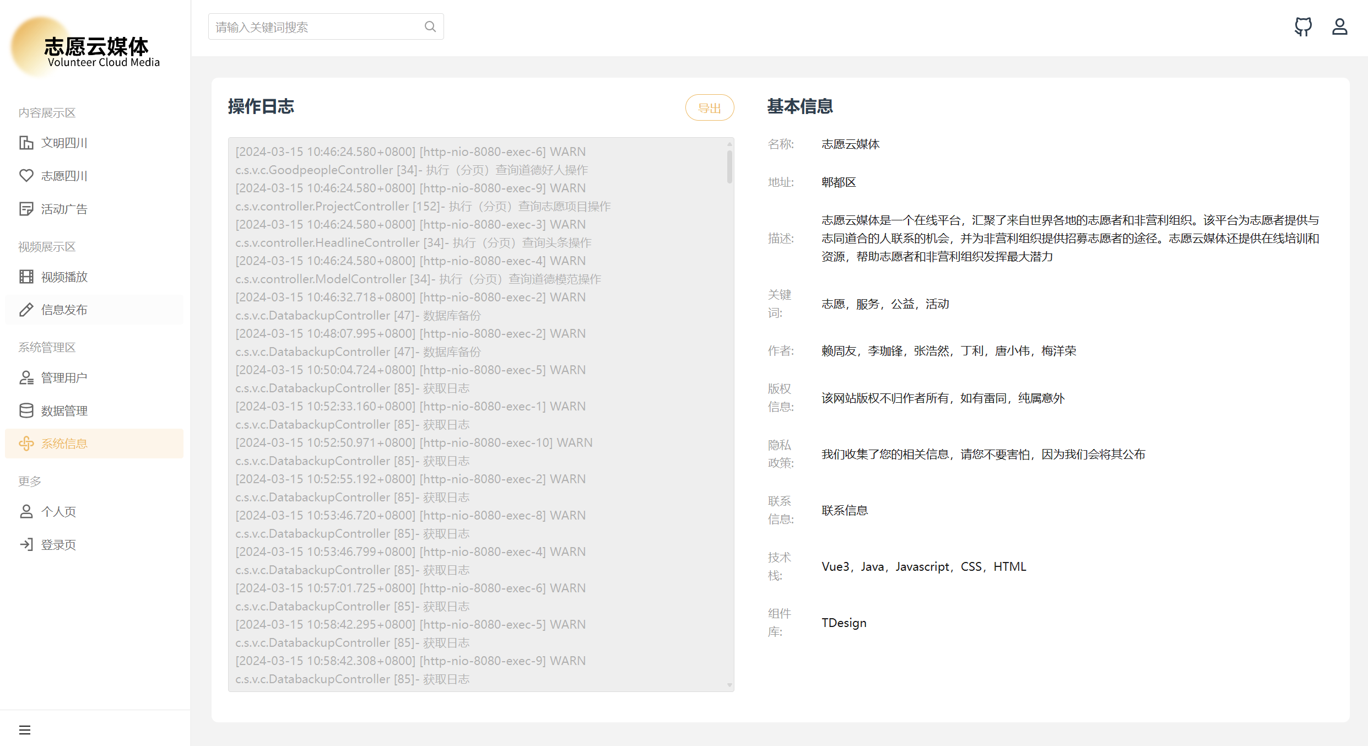Collapse sidebar using hamburger icon
The width and height of the screenshot is (1368, 746).
[25, 730]
